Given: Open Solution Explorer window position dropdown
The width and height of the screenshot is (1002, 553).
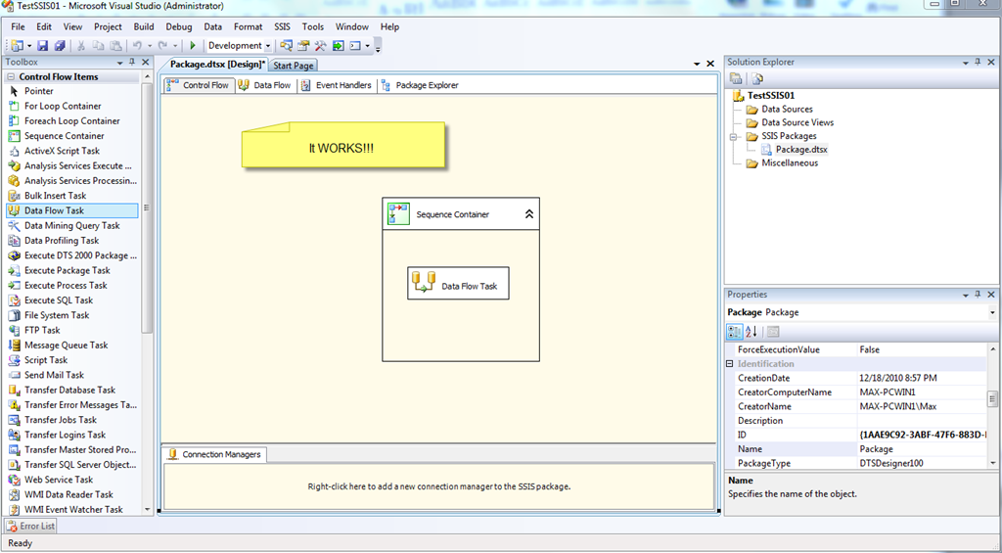Looking at the screenshot, I should 966,62.
